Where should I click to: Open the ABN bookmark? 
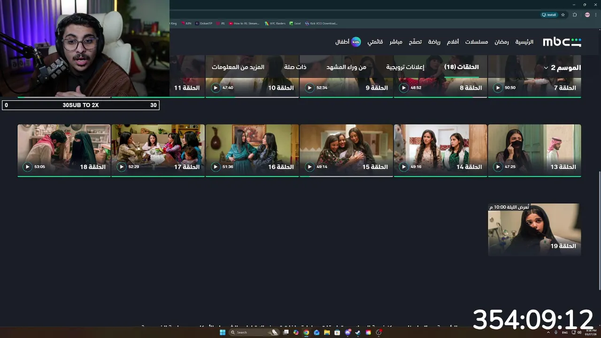186,23
